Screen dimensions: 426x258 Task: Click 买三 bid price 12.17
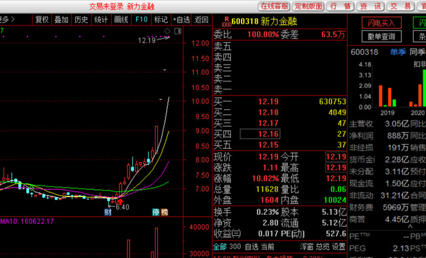268,124
